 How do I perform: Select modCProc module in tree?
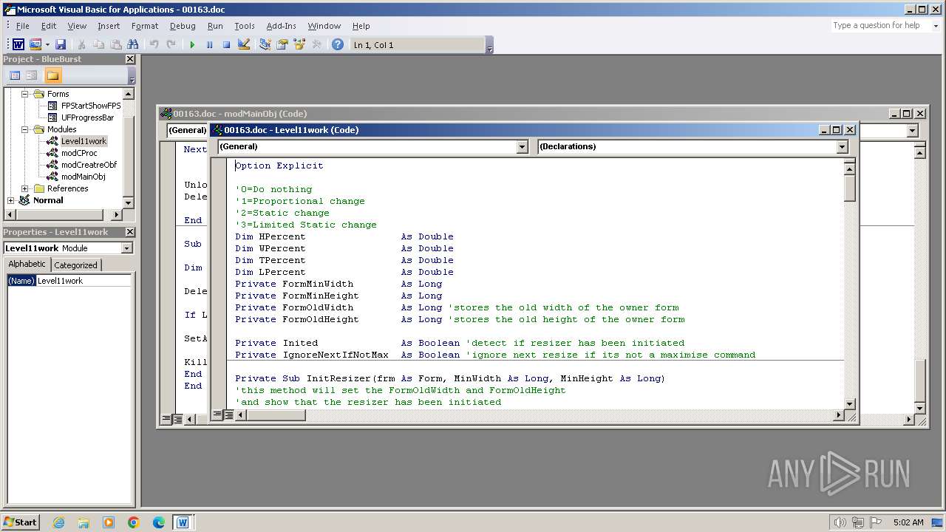tap(79, 153)
